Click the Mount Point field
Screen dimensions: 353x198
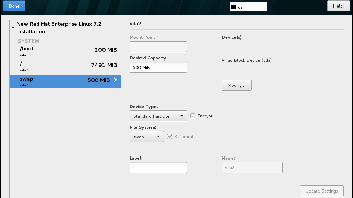[158, 47]
